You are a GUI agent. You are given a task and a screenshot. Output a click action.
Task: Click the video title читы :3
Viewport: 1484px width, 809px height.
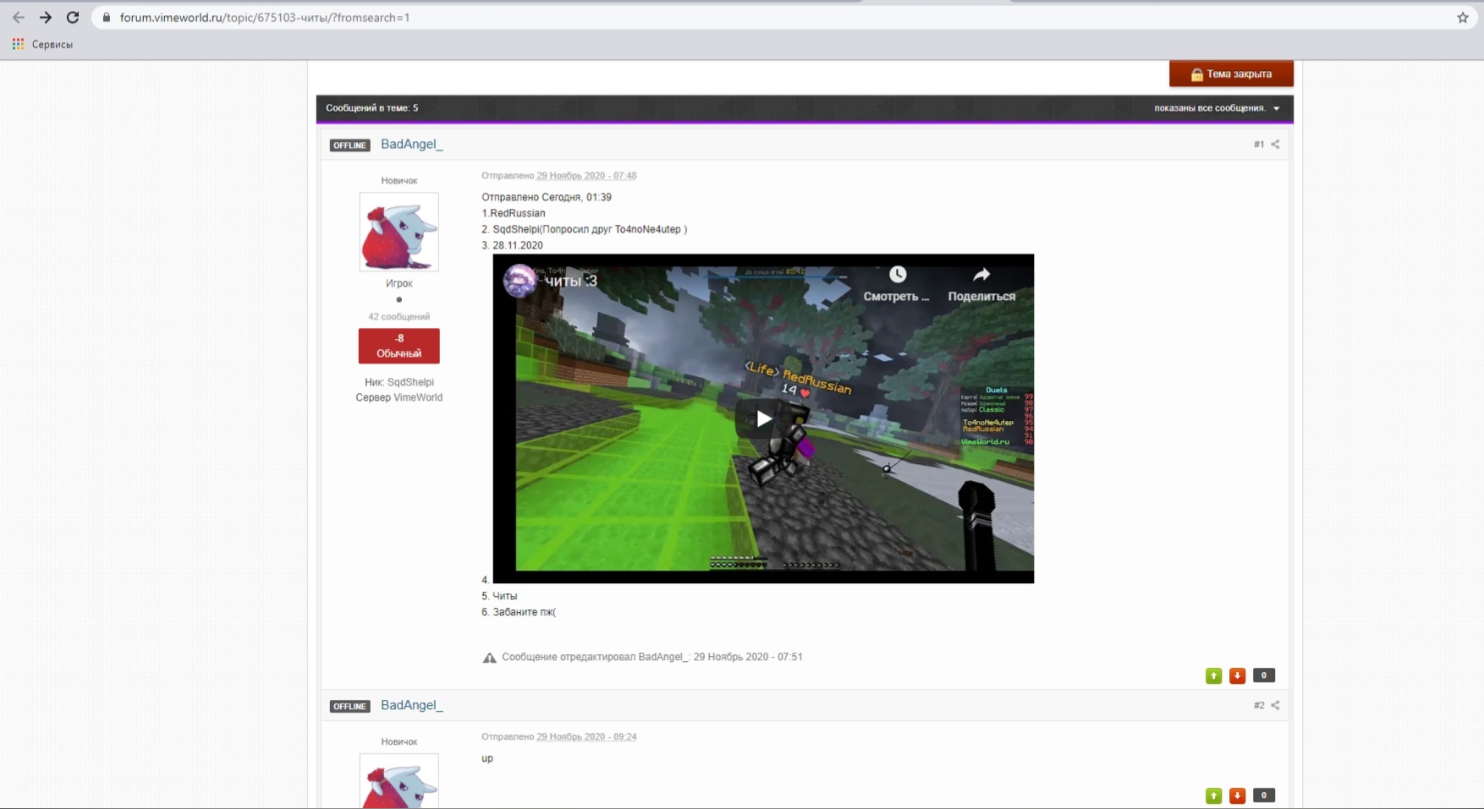[571, 281]
